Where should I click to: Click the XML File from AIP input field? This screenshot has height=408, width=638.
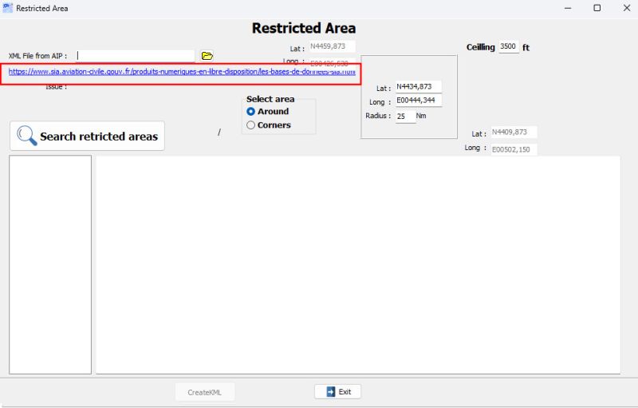pos(136,56)
